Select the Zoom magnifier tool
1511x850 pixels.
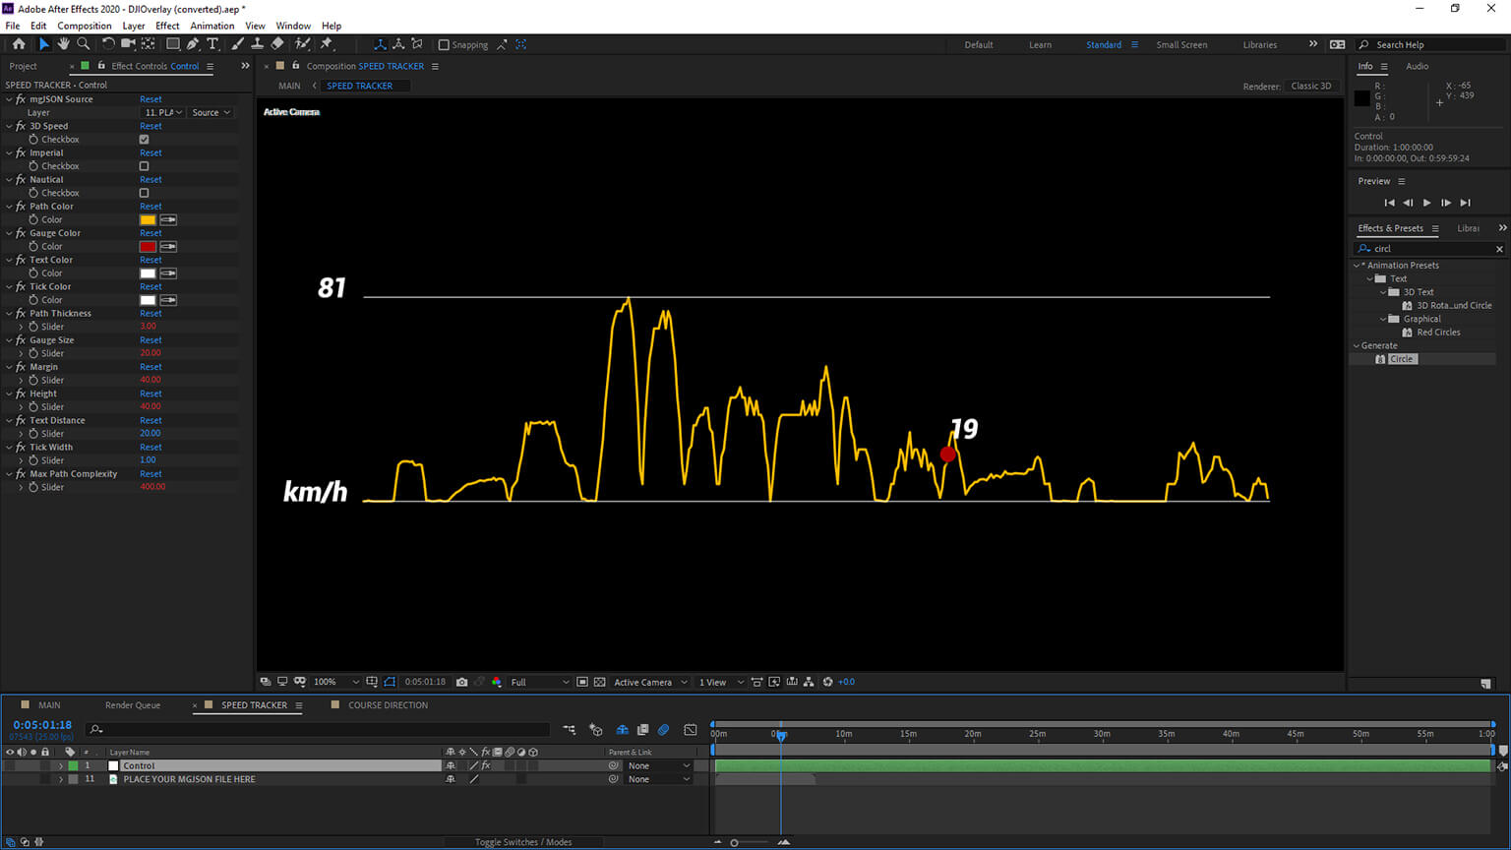pyautogui.click(x=84, y=44)
